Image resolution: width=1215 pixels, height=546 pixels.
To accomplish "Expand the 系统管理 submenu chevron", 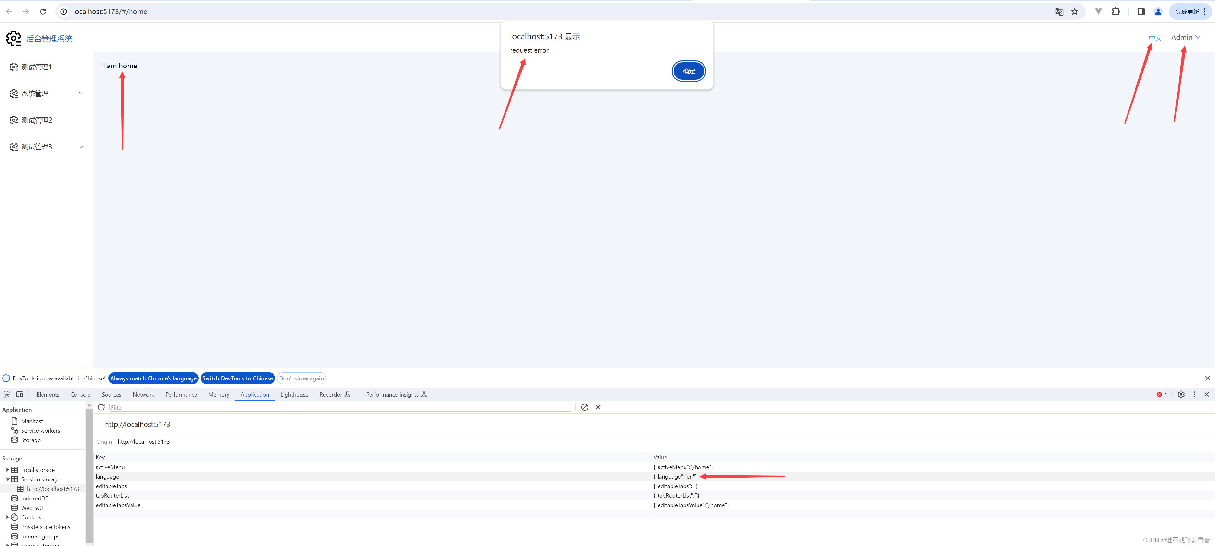I will coord(81,93).
